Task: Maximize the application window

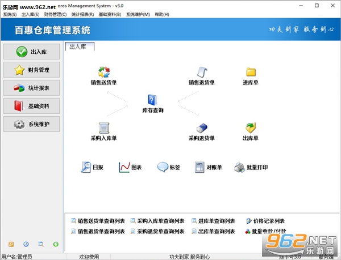Action: tap(317, 6)
